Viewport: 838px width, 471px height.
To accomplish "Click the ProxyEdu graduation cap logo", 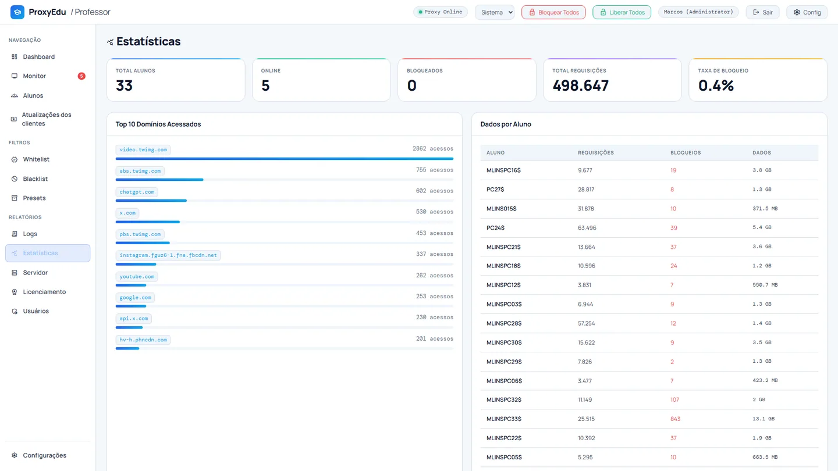I will (17, 12).
